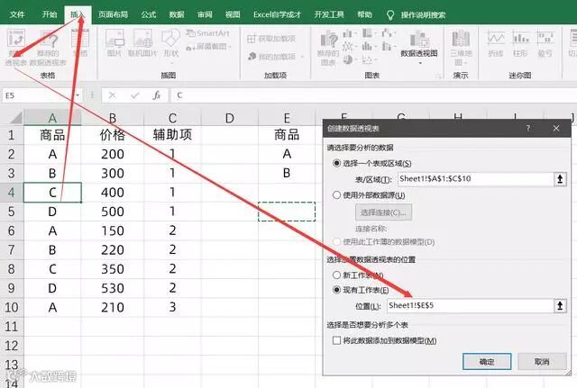Click the formula bar input area

point(373,95)
